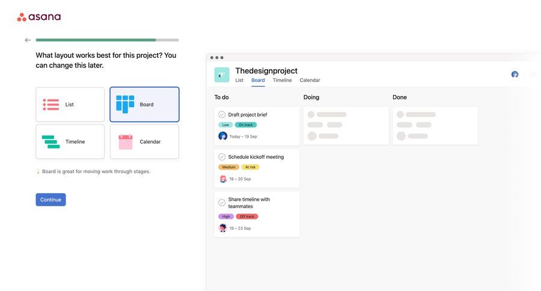Click the Thedesignproject title
The width and height of the screenshot is (541, 291).
pos(266,71)
